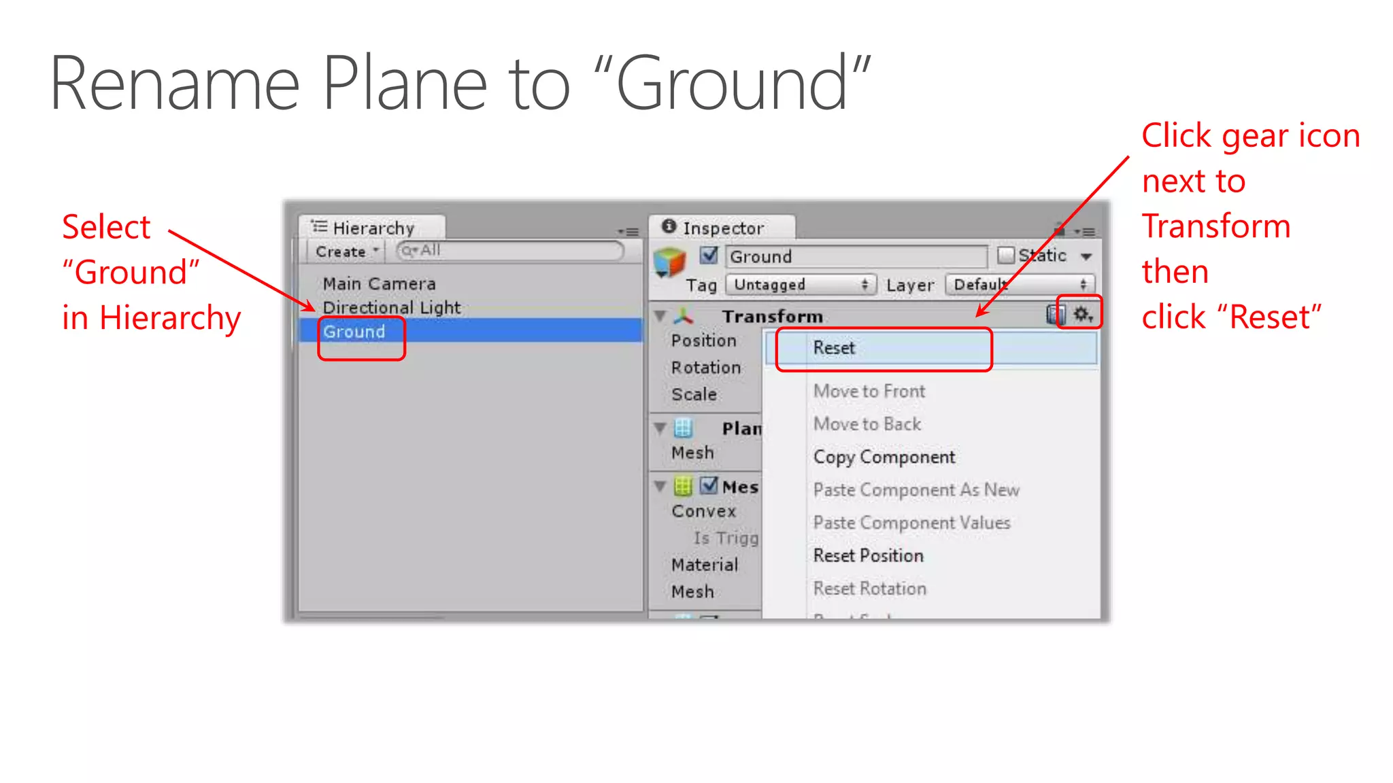Click the Rotation label in Transform
This screenshot has height=783, width=1393.
(706, 367)
